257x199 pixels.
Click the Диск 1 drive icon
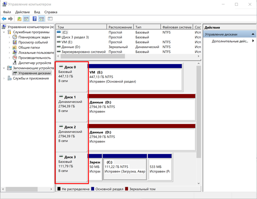point(61,96)
